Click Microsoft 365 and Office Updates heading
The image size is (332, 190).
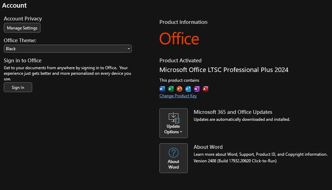tap(233, 112)
